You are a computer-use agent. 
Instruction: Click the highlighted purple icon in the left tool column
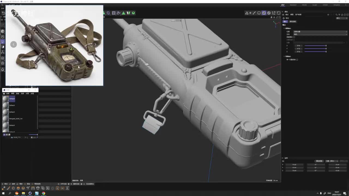coord(3,42)
